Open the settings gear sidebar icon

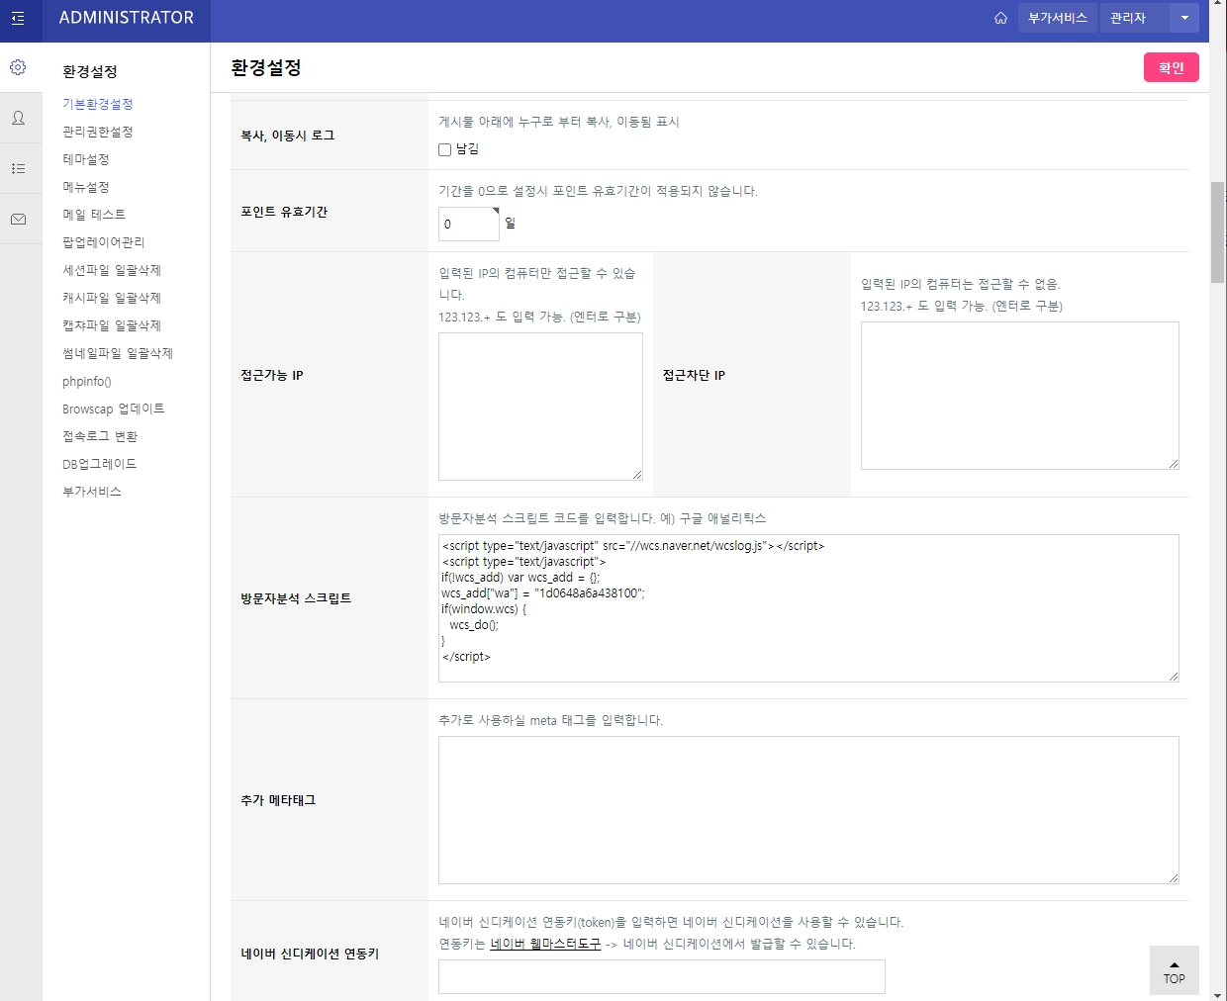coord(18,67)
